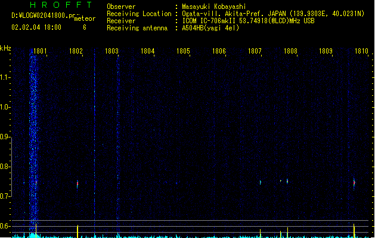Click the meteor echo just after 1807

coord(261,183)
